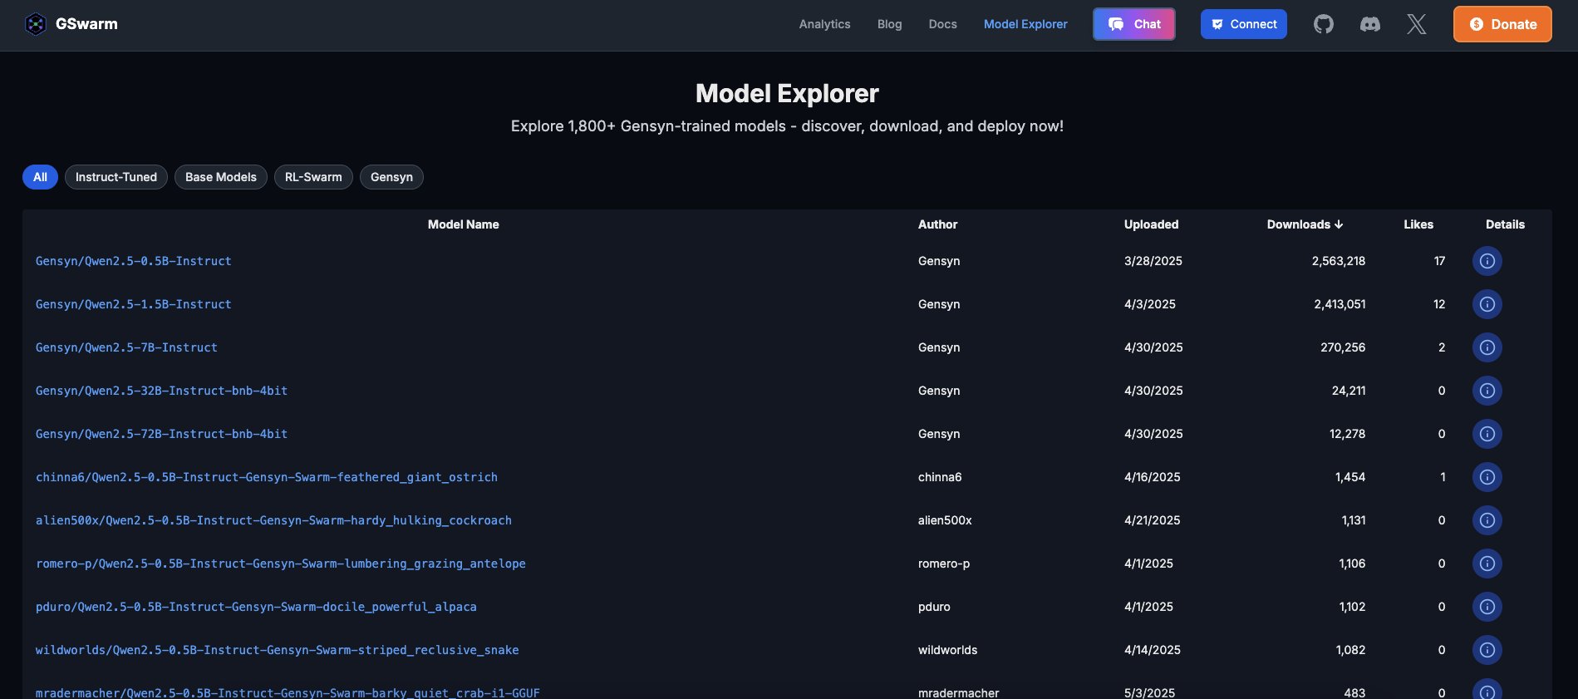Click the Connect button
This screenshot has height=699, width=1578.
pos(1243,24)
